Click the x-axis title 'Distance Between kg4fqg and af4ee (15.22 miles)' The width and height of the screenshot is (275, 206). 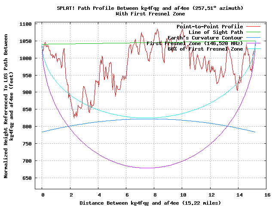tap(150, 203)
